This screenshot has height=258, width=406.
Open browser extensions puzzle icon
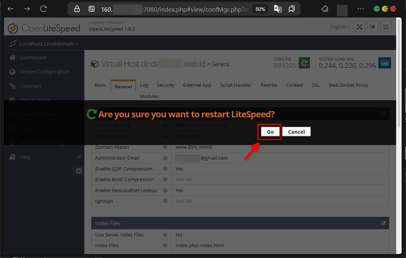(x=325, y=9)
